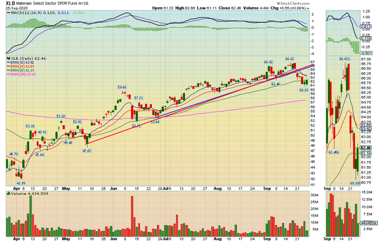Click the Volume 4.4M value in the header
378x242 pixels.
coord(256,8)
